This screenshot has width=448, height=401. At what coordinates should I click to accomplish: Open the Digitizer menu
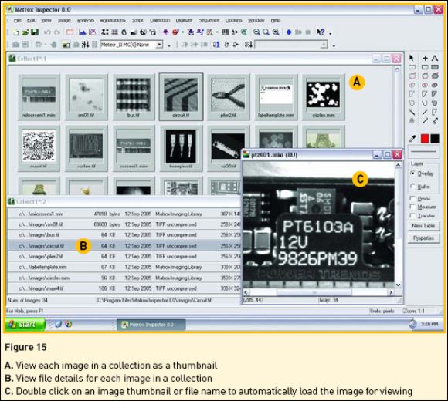point(184,20)
